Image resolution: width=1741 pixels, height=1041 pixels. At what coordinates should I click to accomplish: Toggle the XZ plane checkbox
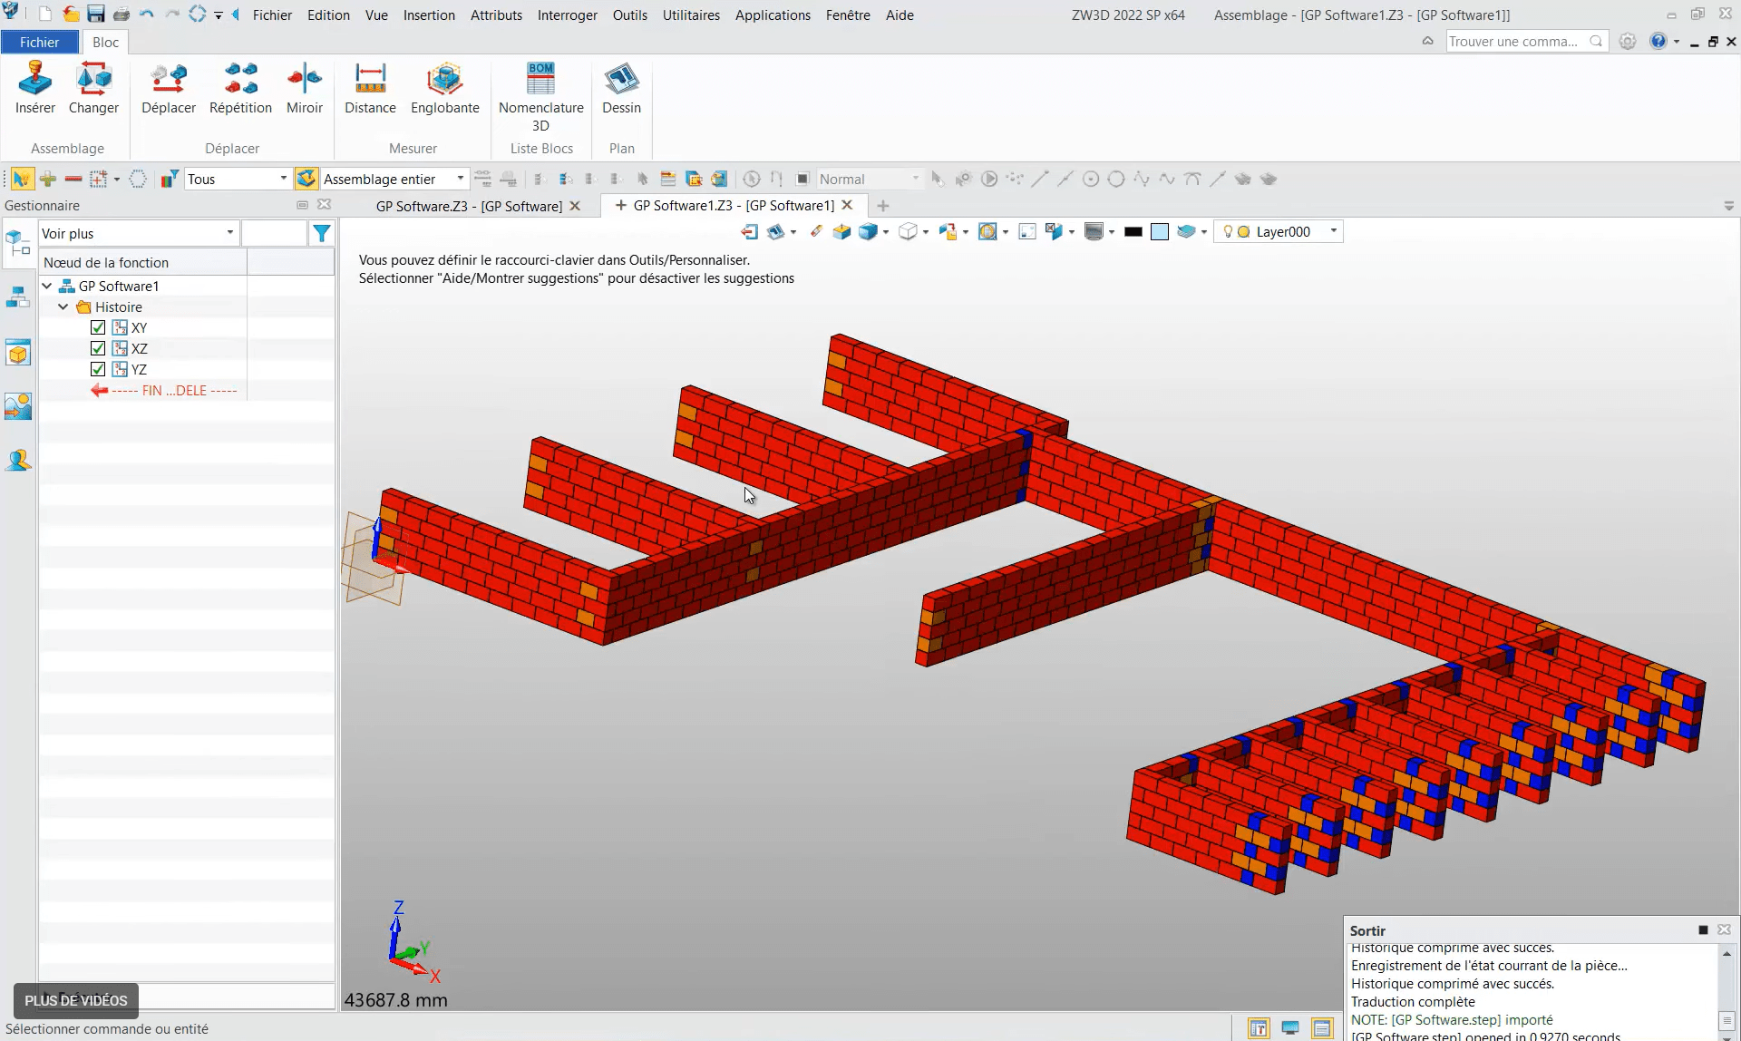coord(98,349)
